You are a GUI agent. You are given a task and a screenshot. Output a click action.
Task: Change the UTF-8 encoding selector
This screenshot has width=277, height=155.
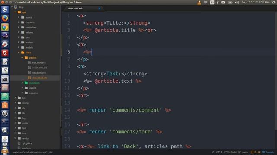[x=219, y=152]
